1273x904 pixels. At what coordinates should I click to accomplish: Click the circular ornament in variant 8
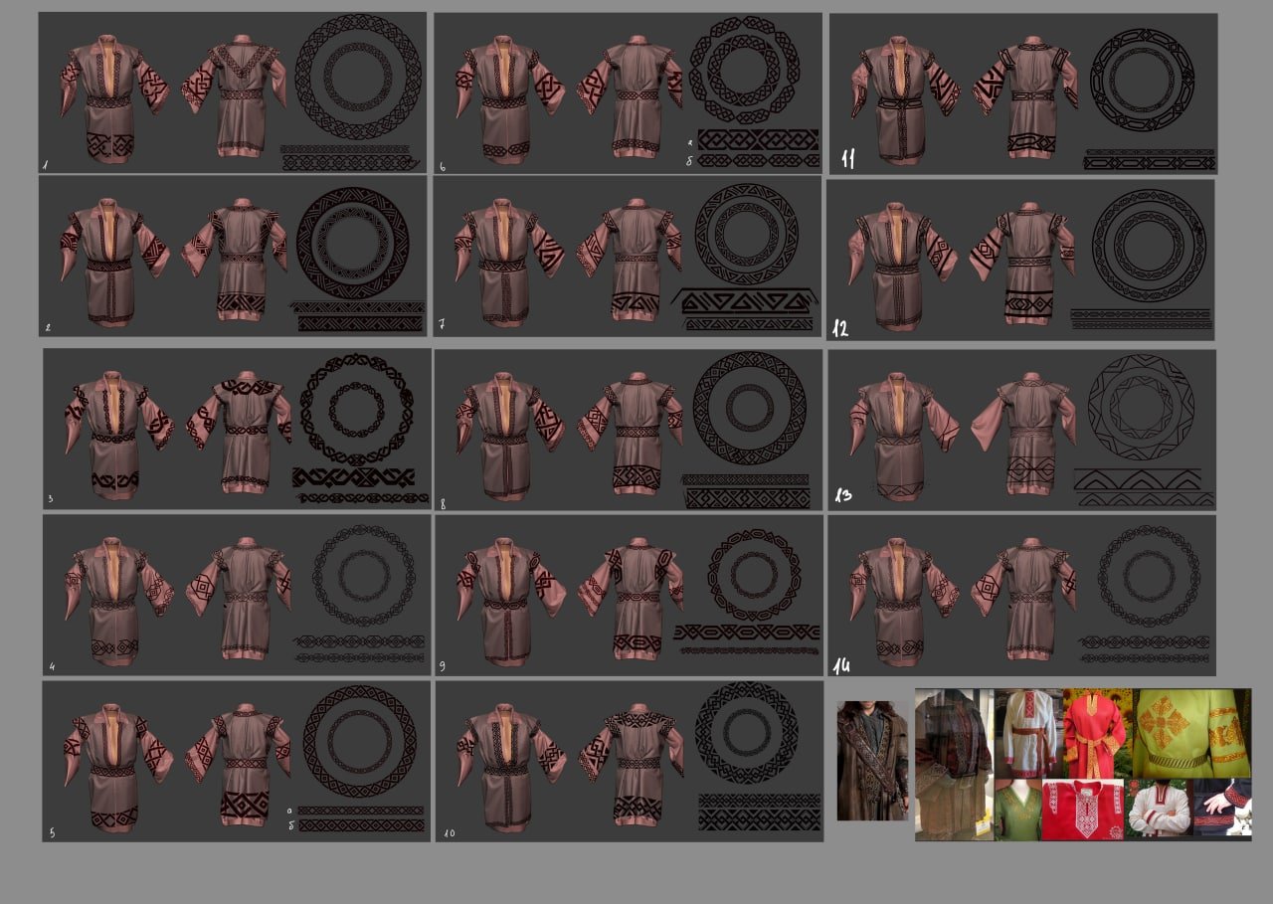(749, 408)
